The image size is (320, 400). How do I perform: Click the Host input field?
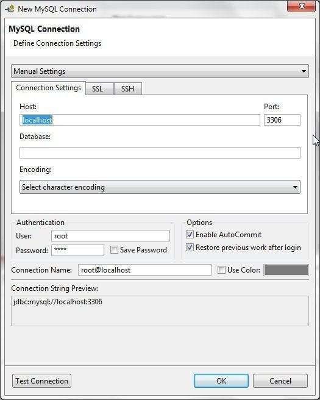click(140, 120)
